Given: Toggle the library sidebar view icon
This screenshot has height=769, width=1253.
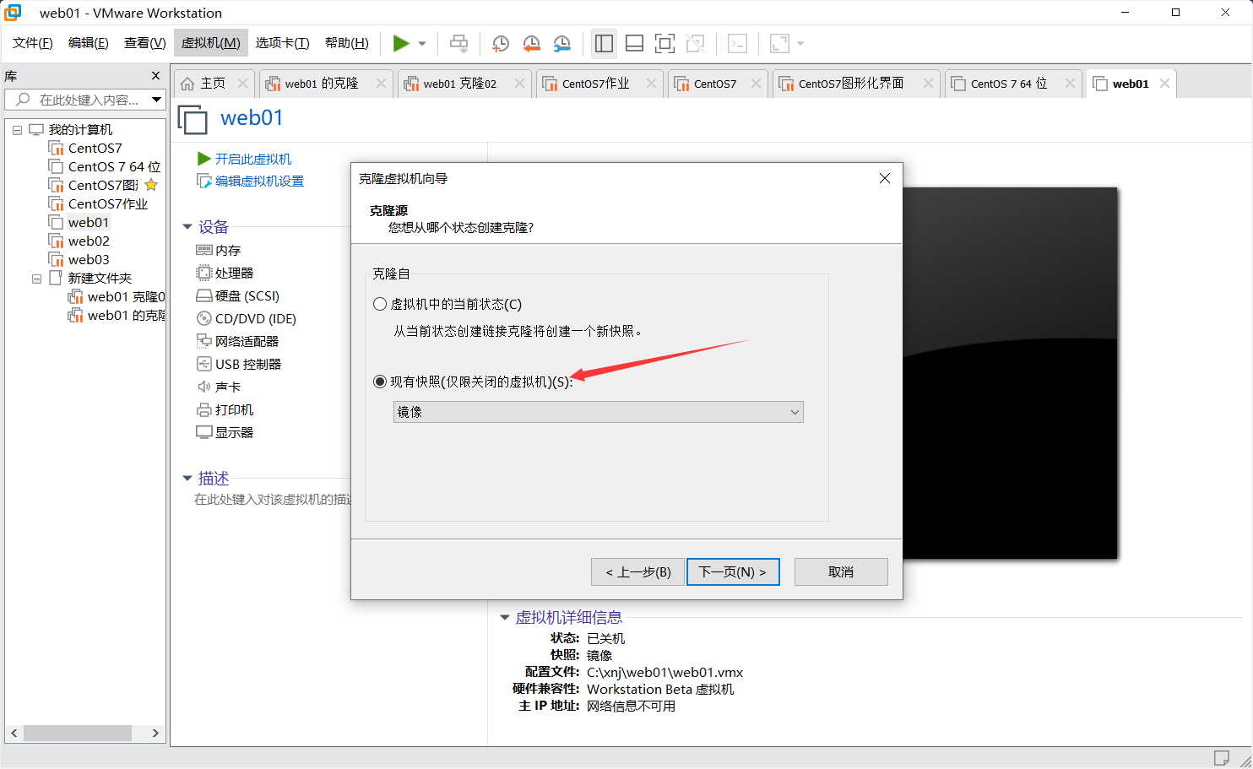Looking at the screenshot, I should [x=604, y=43].
